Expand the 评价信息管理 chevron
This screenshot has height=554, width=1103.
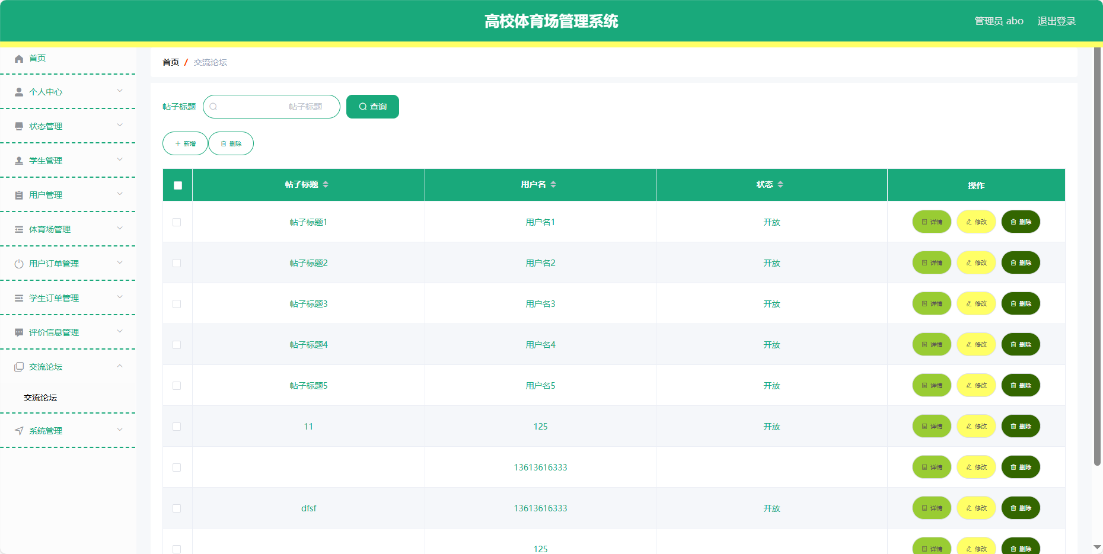(x=120, y=331)
